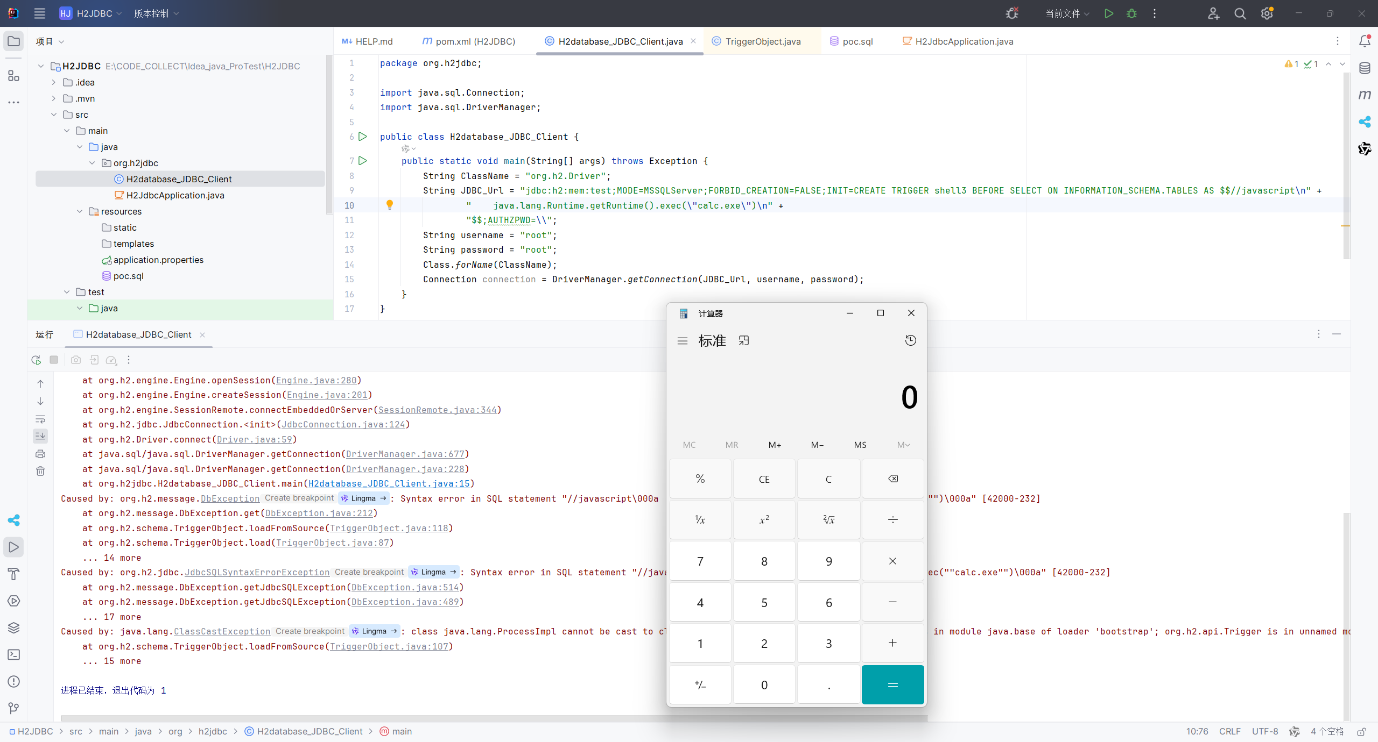
Task: Show more tool windows ellipsis
Action: coord(13,102)
